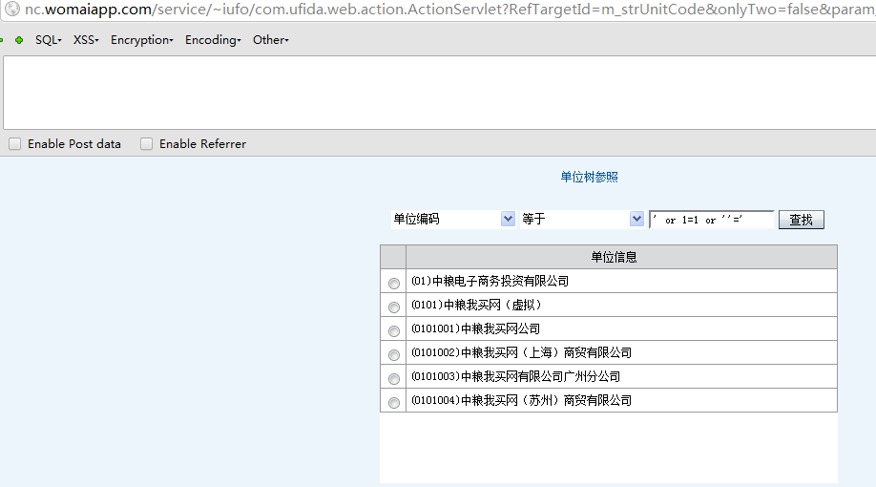Select radio for (0101)中粮我买网（虚拟）
The height and width of the screenshot is (487, 876).
(394, 307)
